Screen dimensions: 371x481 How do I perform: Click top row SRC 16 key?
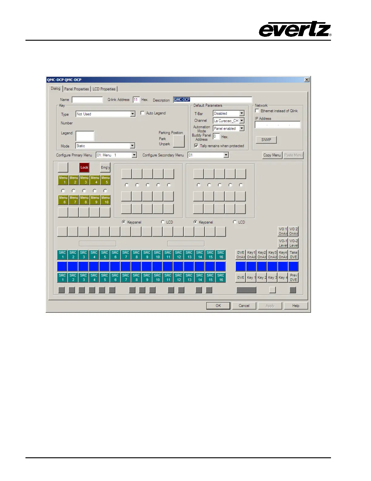point(221,255)
